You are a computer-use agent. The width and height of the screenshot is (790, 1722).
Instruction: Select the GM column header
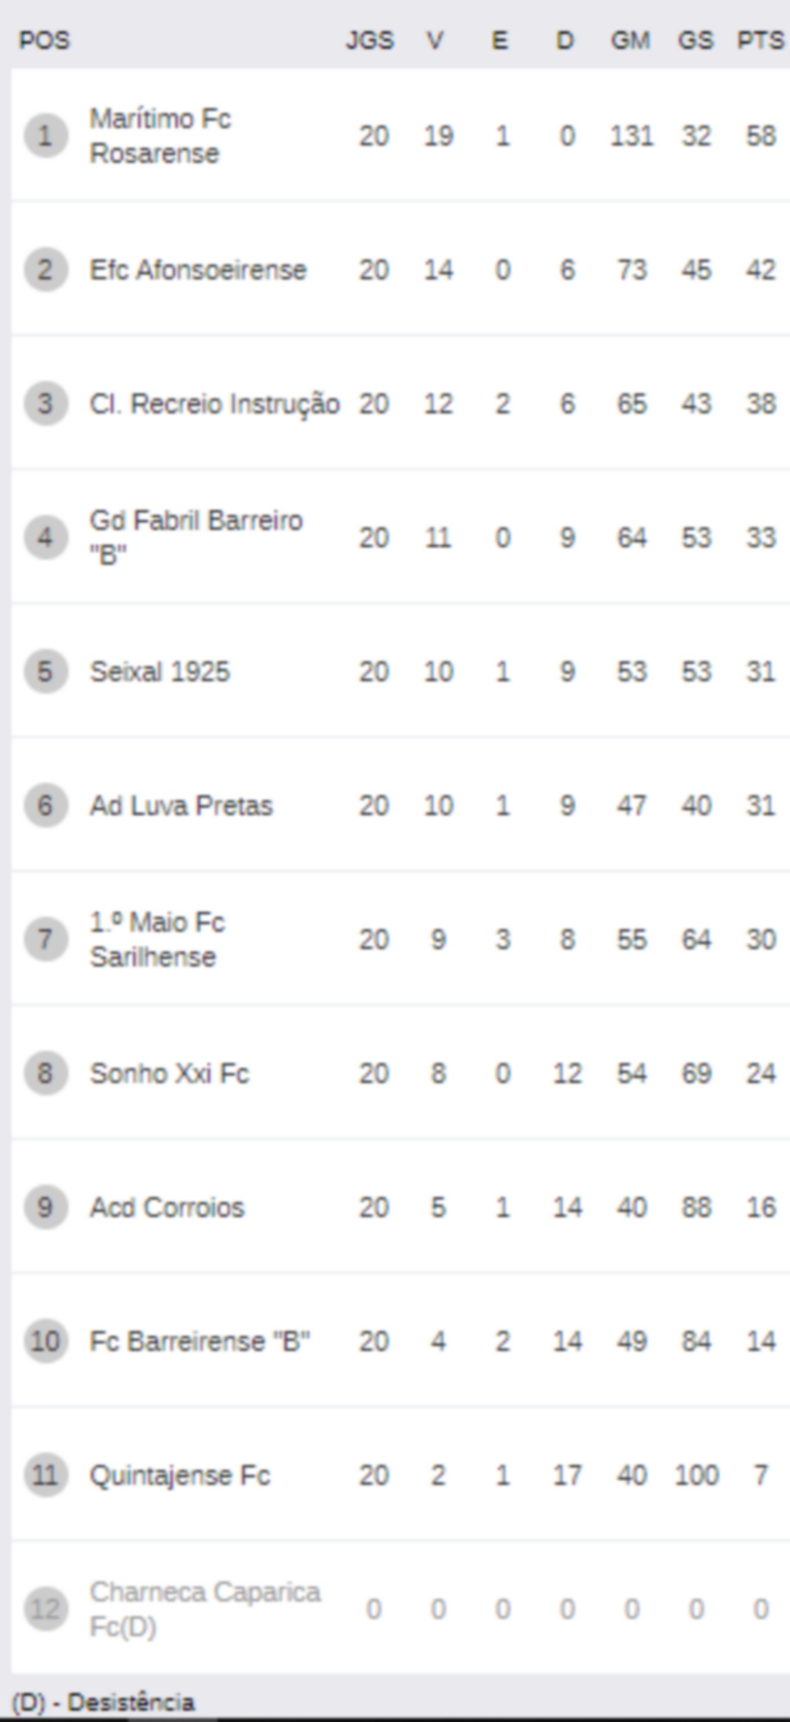point(630,41)
